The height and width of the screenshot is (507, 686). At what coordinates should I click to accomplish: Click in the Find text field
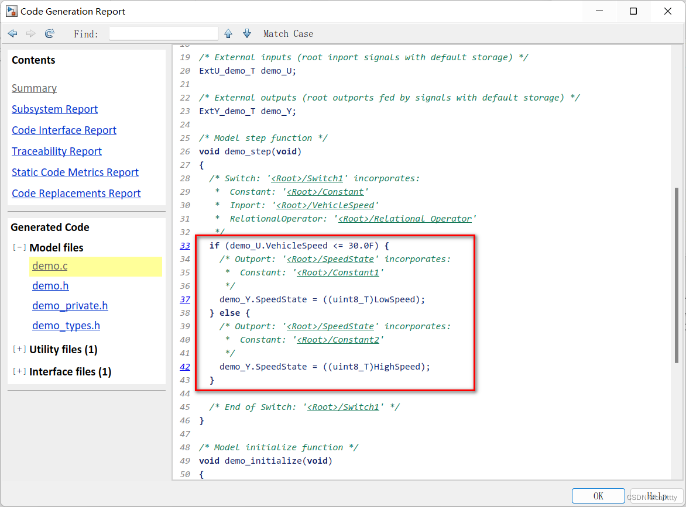point(164,34)
